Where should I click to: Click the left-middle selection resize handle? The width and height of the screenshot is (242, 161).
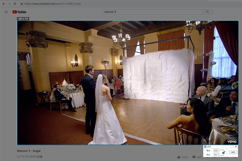pyautogui.click(x=17, y=83)
